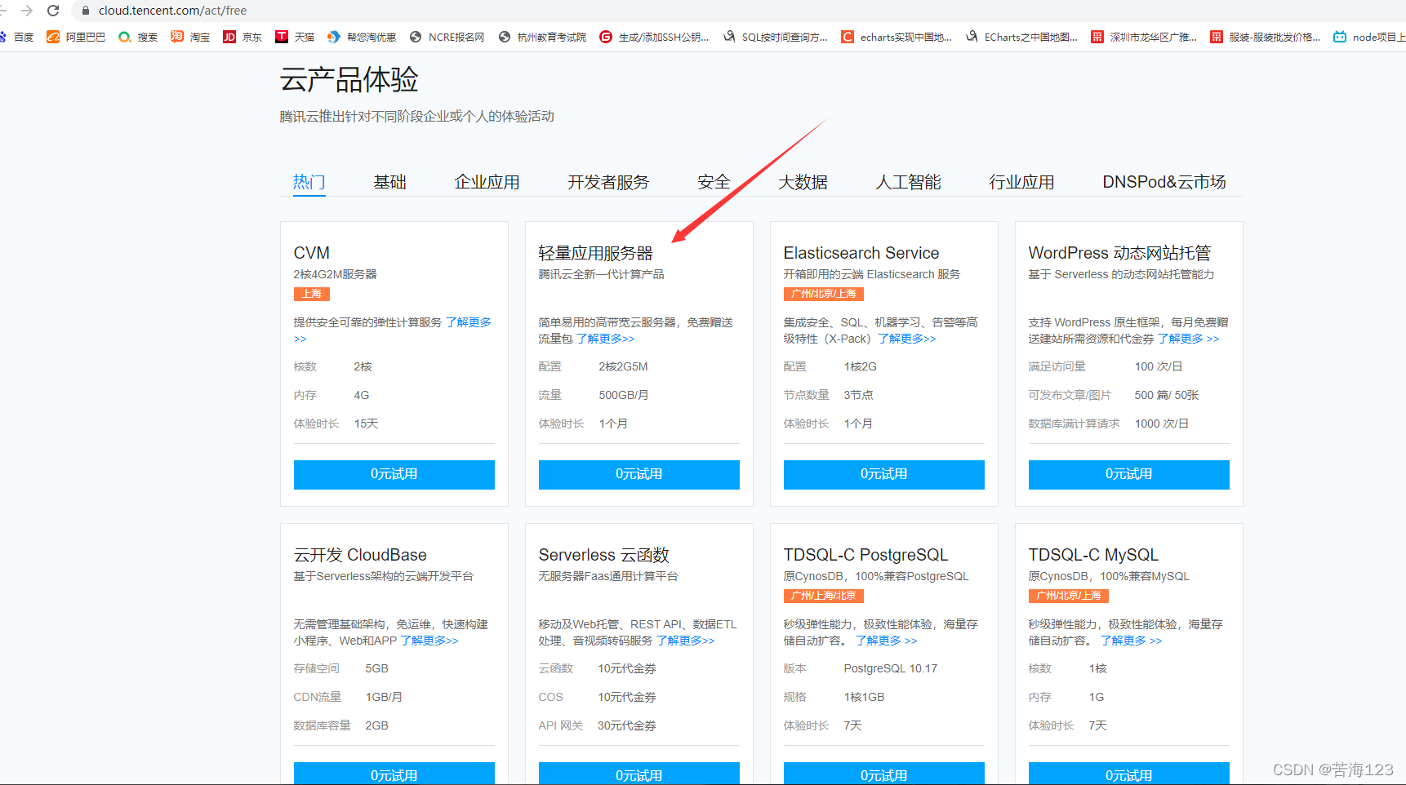
Task: Select the 热门 tab
Action: click(x=309, y=182)
